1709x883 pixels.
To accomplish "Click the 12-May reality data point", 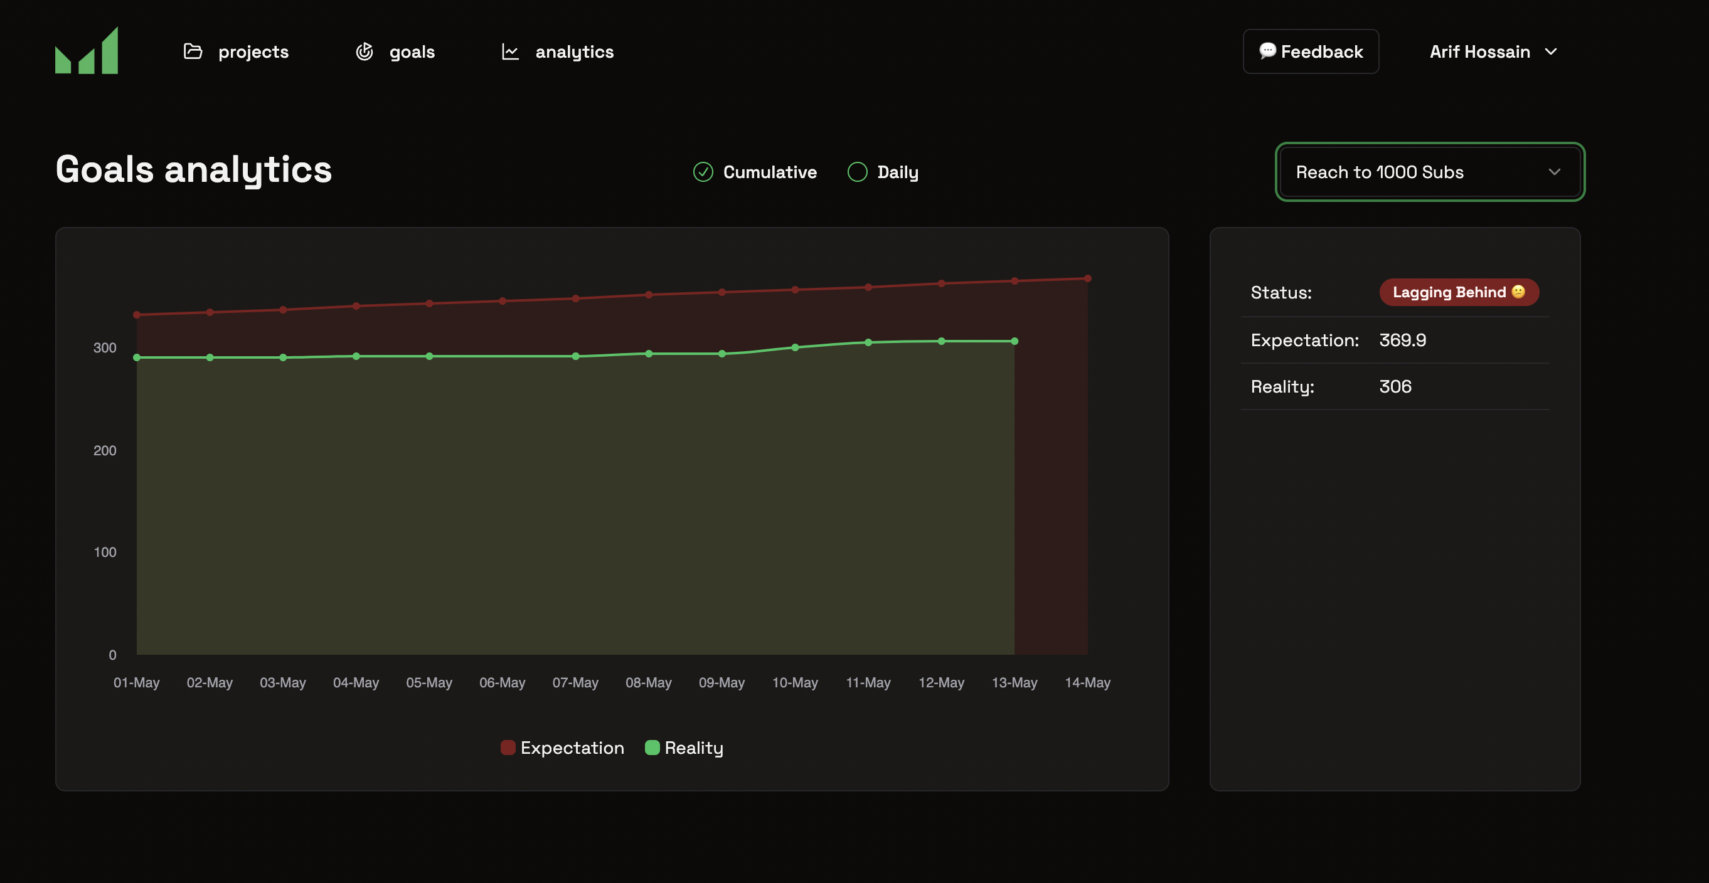I will (x=942, y=341).
